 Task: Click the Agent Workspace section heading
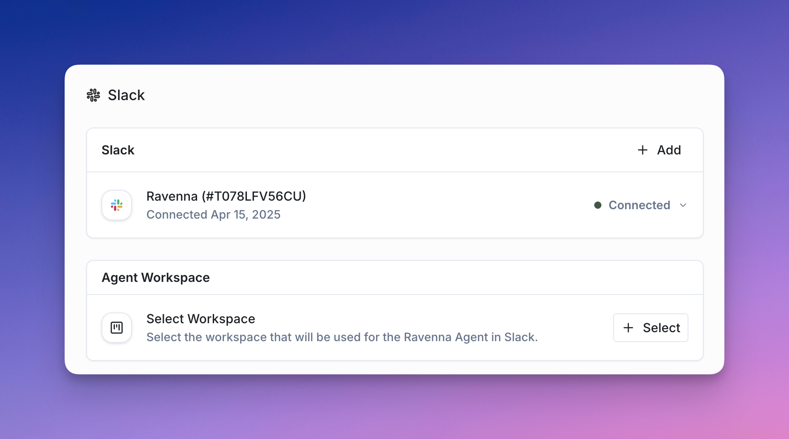(x=156, y=277)
